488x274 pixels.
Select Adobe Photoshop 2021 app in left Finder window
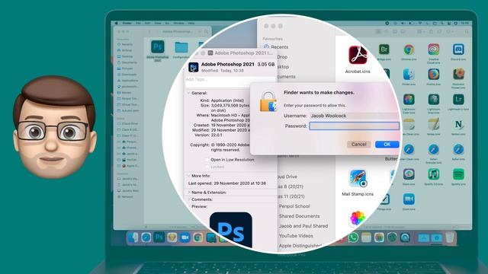tap(158, 47)
